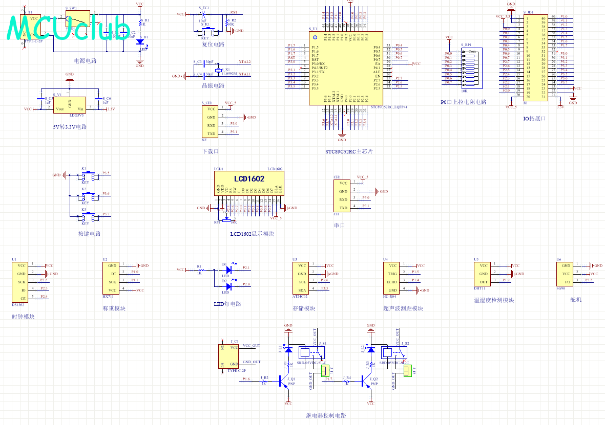Click the 5V转3.3V电路 label
This screenshot has width=605, height=425.
(x=70, y=127)
